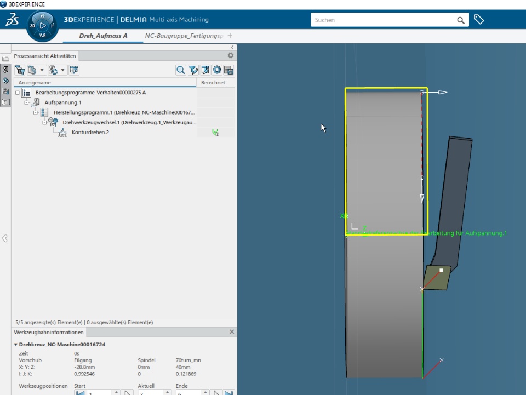Run search with the magnifier icon

[461, 20]
